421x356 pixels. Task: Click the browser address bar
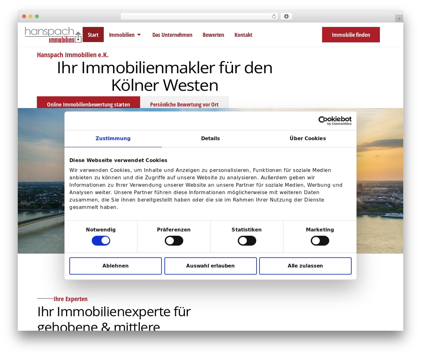[x=199, y=16]
